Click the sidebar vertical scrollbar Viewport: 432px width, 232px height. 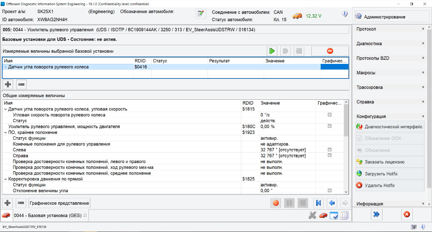[429, 109]
